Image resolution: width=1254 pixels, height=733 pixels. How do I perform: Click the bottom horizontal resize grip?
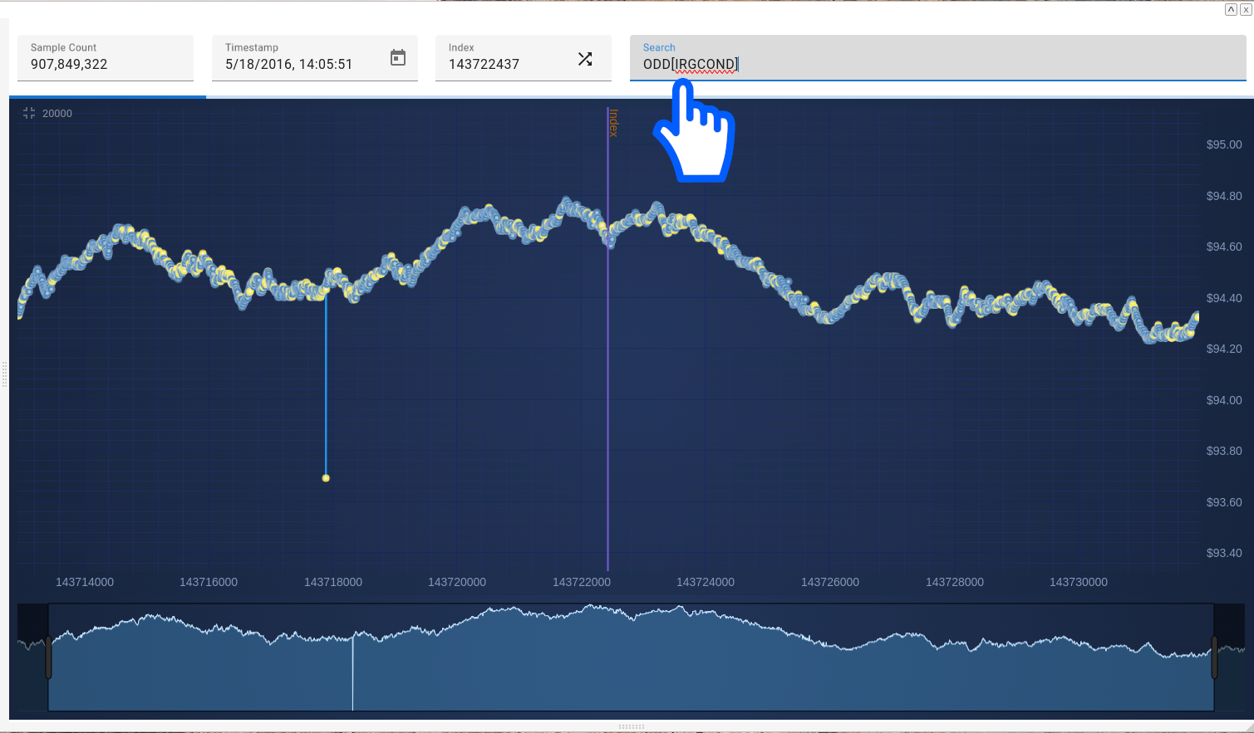click(x=631, y=726)
